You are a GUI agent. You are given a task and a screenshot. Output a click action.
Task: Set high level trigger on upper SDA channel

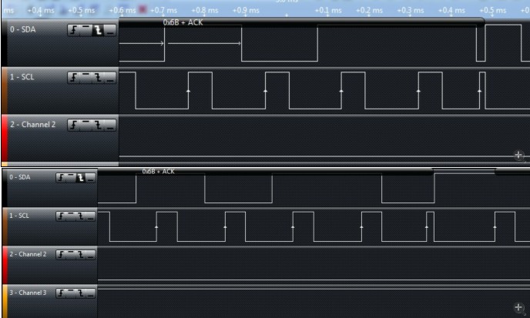click(86, 31)
